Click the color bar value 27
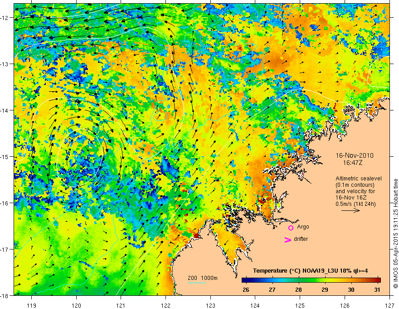The image size is (399, 309). tap(272, 289)
